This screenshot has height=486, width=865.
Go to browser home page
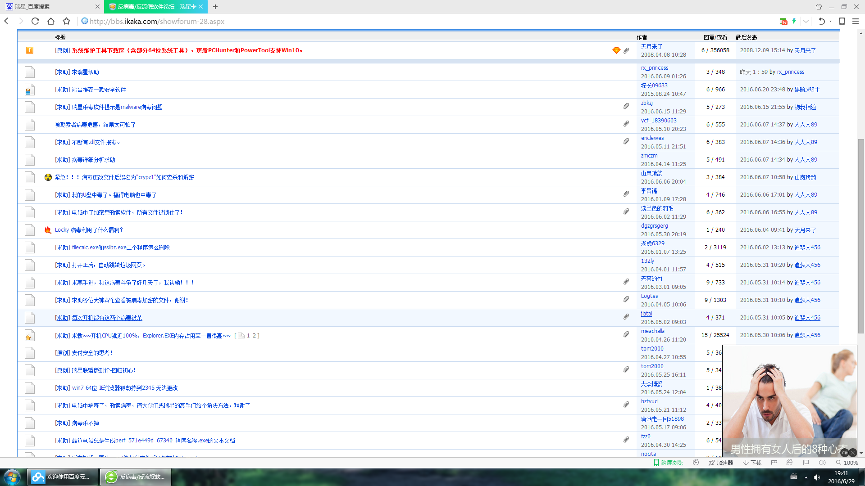(x=51, y=21)
